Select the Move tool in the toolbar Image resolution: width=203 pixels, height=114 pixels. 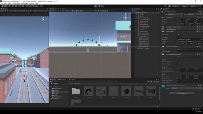[x=6, y=6]
